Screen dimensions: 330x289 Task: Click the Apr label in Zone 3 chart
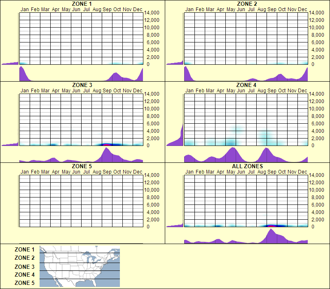pyautogui.click(x=56, y=91)
